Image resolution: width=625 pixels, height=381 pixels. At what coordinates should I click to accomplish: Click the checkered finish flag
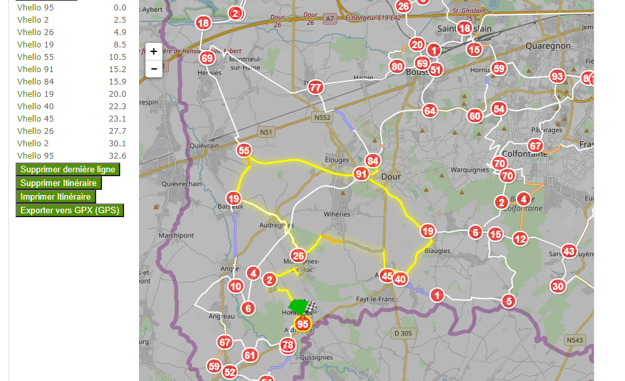click(312, 306)
